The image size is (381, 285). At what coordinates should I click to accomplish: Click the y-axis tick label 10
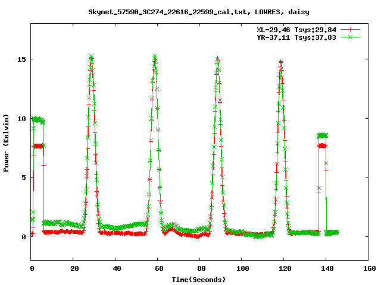coord(21,119)
